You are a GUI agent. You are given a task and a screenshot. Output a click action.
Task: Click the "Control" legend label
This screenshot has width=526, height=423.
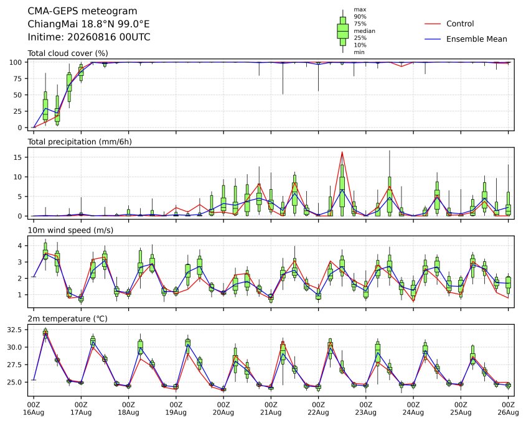coord(460,24)
